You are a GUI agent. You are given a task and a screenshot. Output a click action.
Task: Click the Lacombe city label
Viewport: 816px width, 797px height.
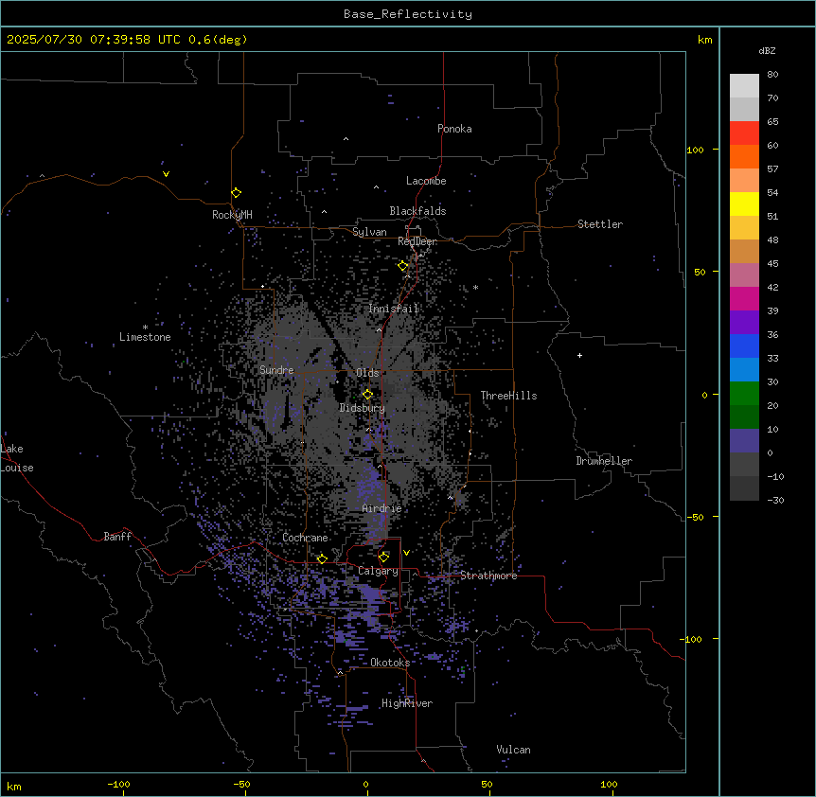426,181
